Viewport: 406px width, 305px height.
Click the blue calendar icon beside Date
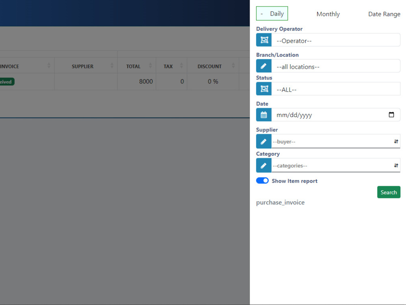pos(264,115)
